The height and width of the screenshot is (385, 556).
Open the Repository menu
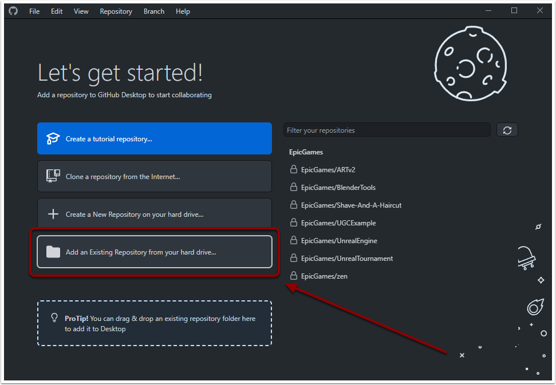116,11
